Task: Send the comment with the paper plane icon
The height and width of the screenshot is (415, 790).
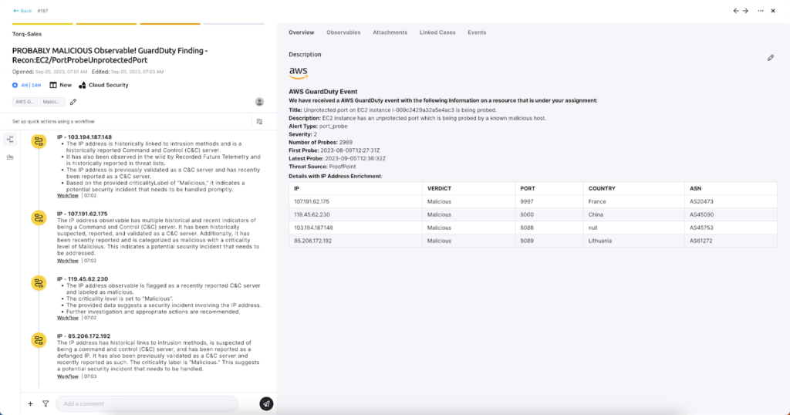Action: (266, 403)
